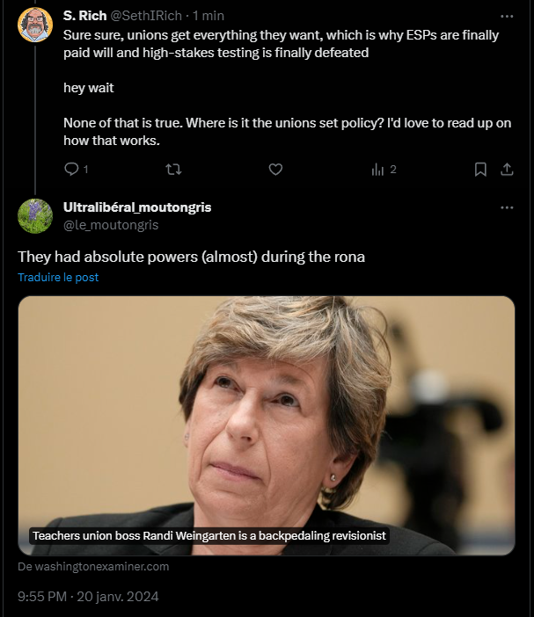This screenshot has height=617, width=534.
Task: Share S. Rich's tweet
Action: click(507, 170)
